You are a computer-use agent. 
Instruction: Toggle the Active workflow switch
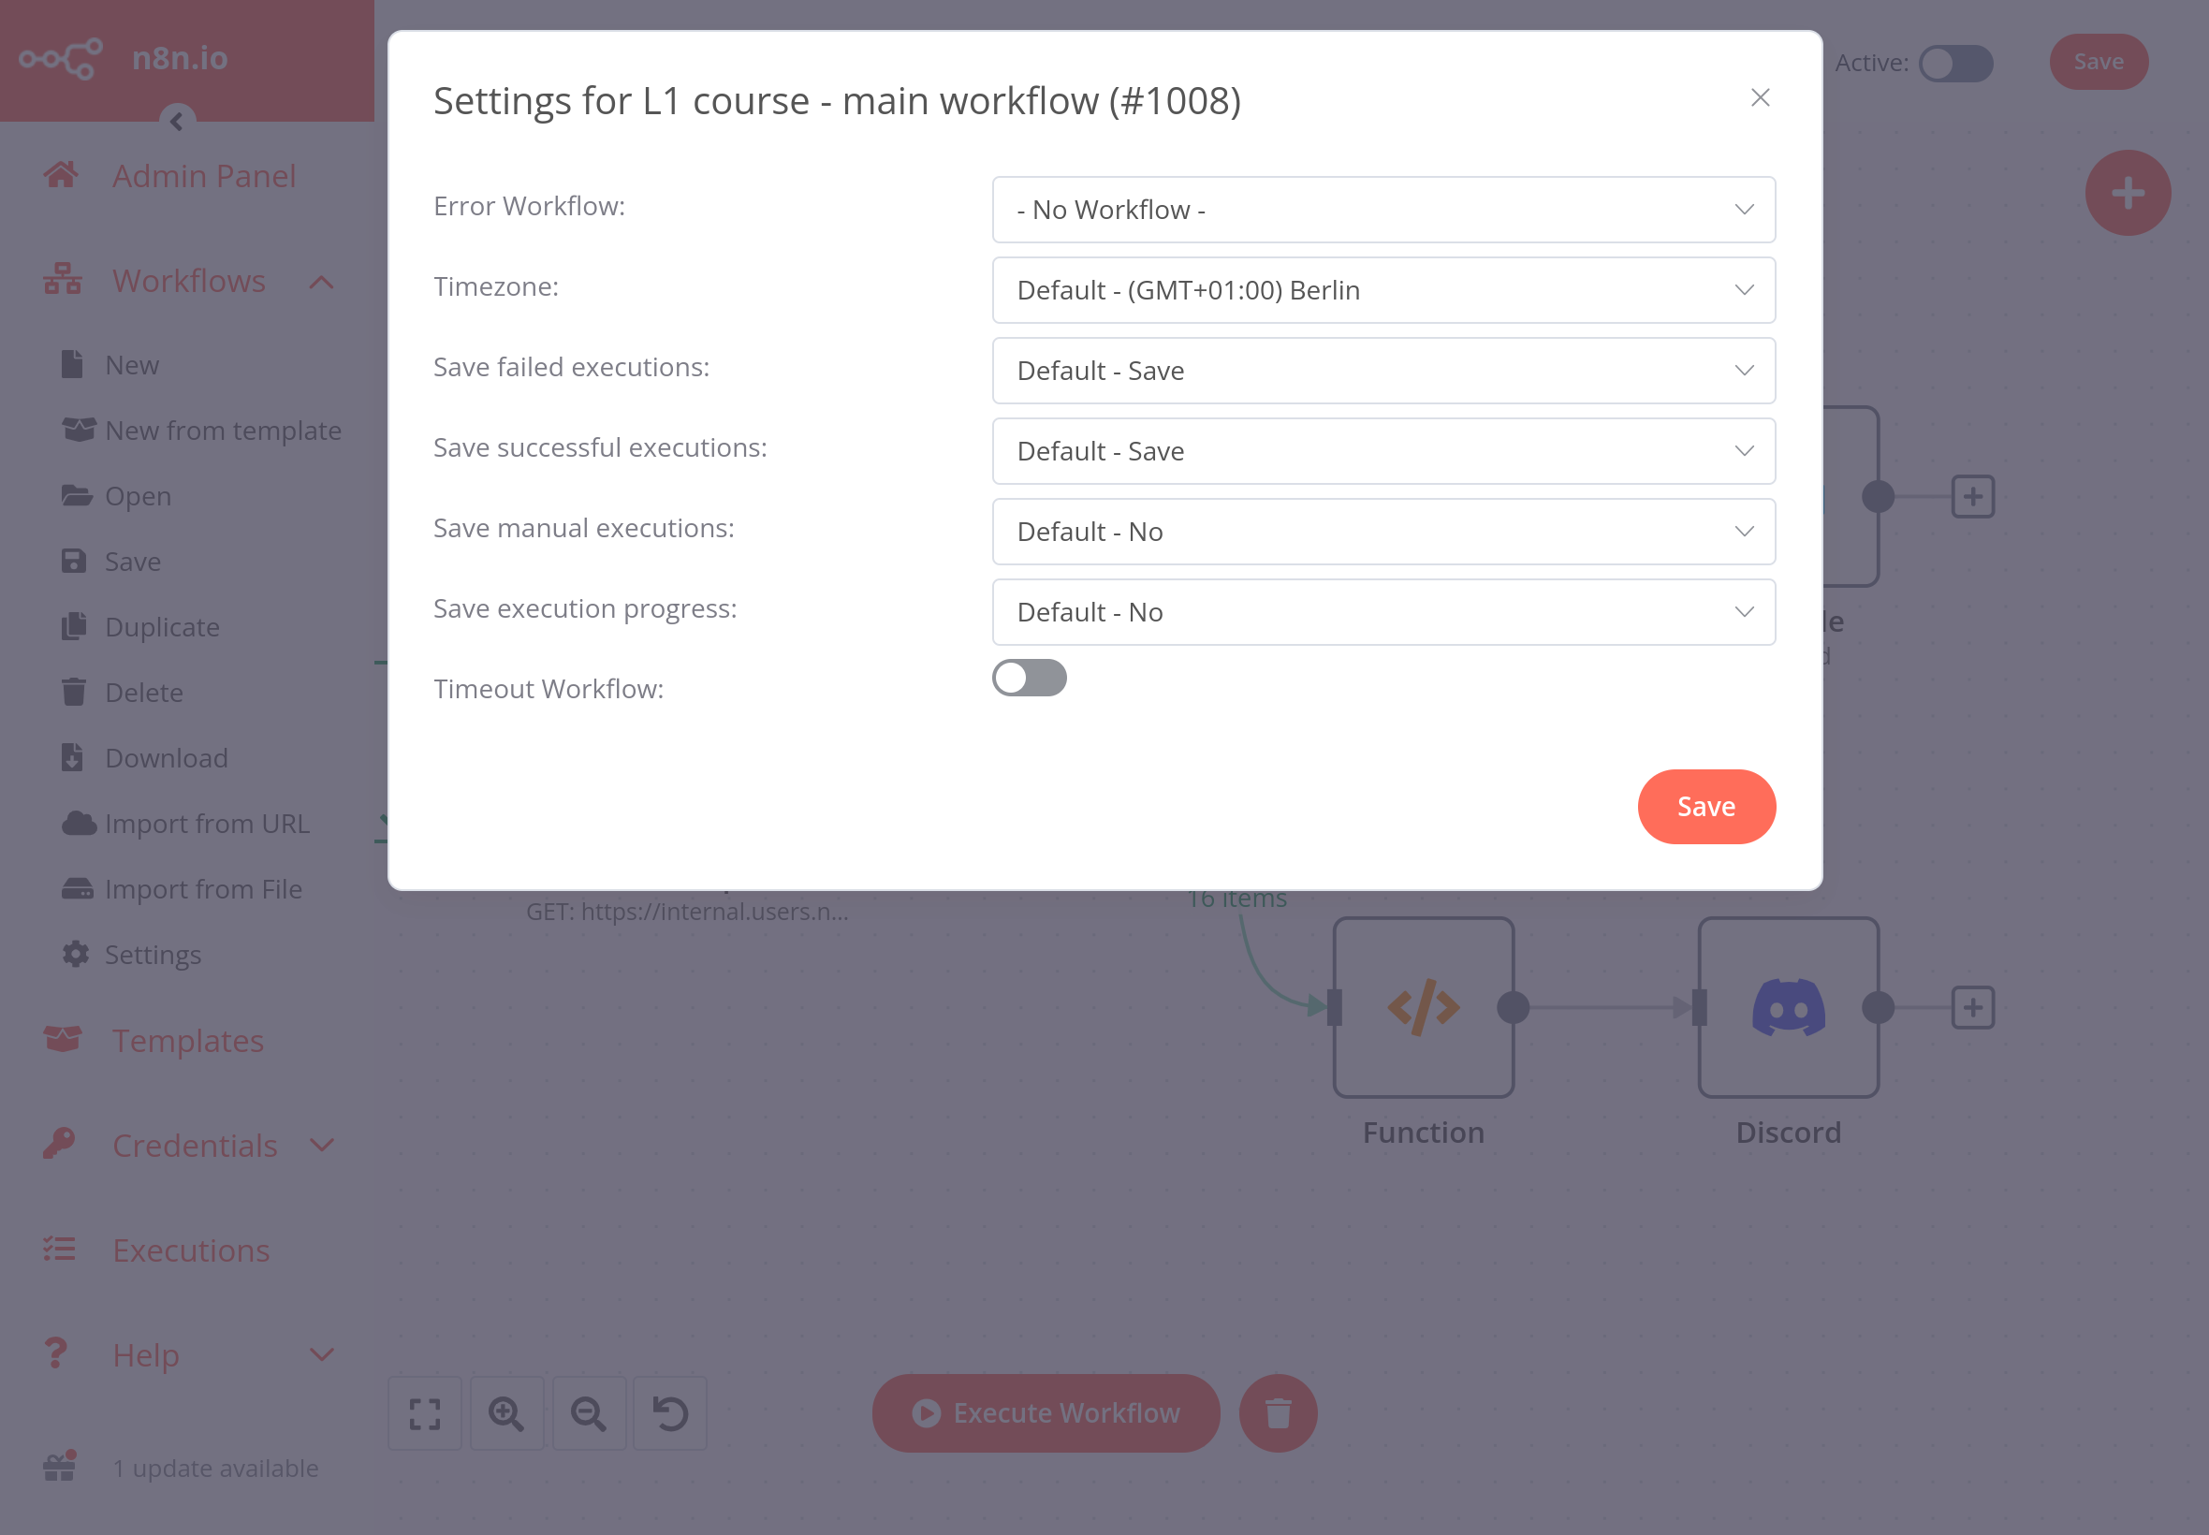(x=1953, y=62)
